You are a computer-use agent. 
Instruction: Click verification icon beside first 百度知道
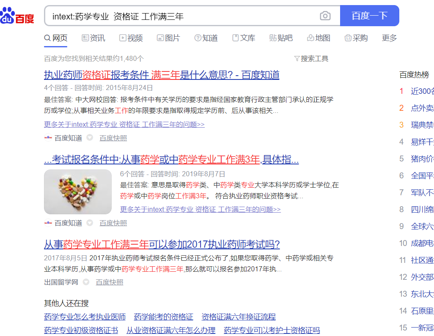coord(90,137)
